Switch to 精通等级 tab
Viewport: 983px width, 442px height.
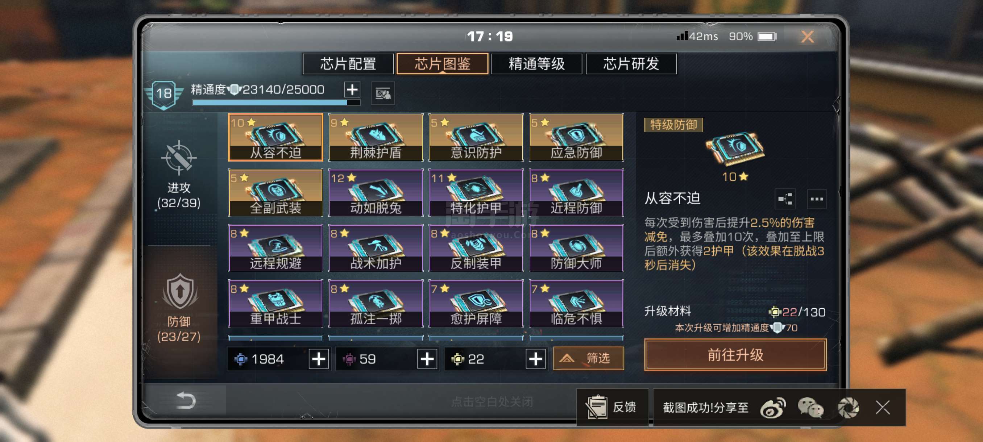point(536,64)
